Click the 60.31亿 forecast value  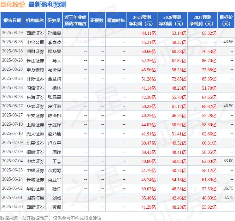tap(209, 143)
